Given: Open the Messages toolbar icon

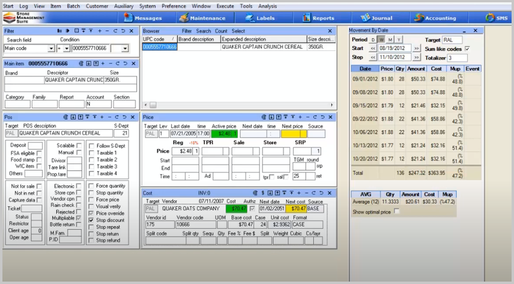Looking at the screenshot, I should pyautogui.click(x=145, y=17).
